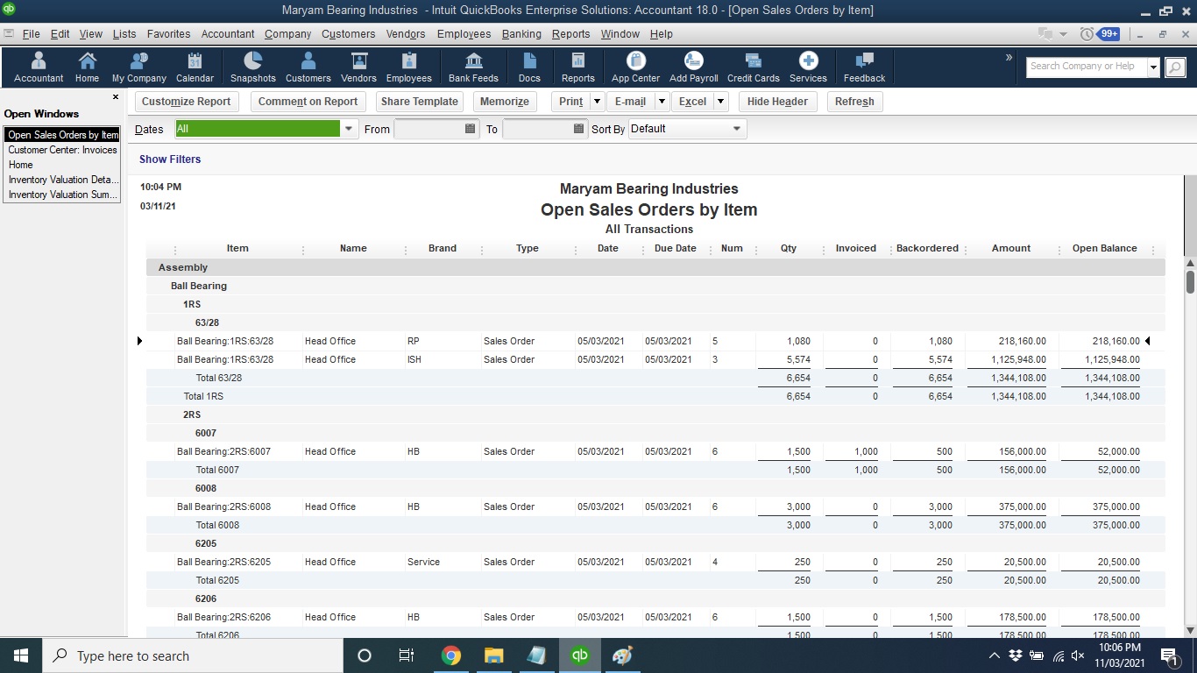The height and width of the screenshot is (673, 1197).
Task: Open the Customer Center icon
Action: coord(308,66)
